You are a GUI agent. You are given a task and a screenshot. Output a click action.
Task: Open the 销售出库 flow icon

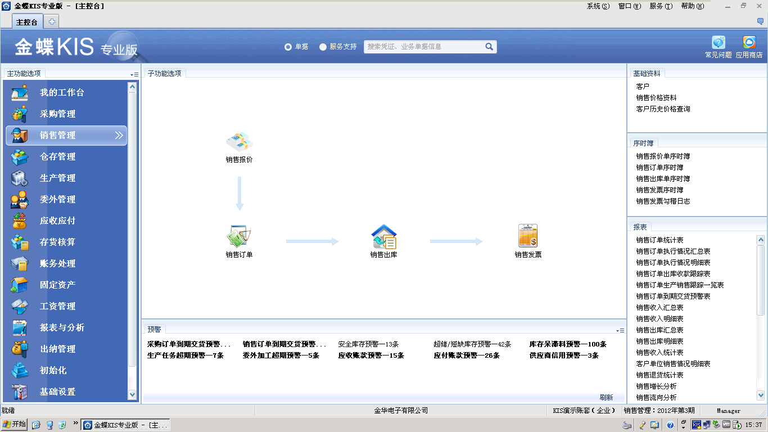click(x=384, y=236)
